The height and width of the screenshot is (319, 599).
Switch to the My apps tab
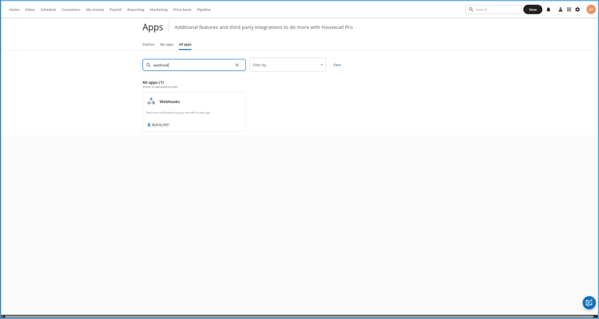[167, 44]
